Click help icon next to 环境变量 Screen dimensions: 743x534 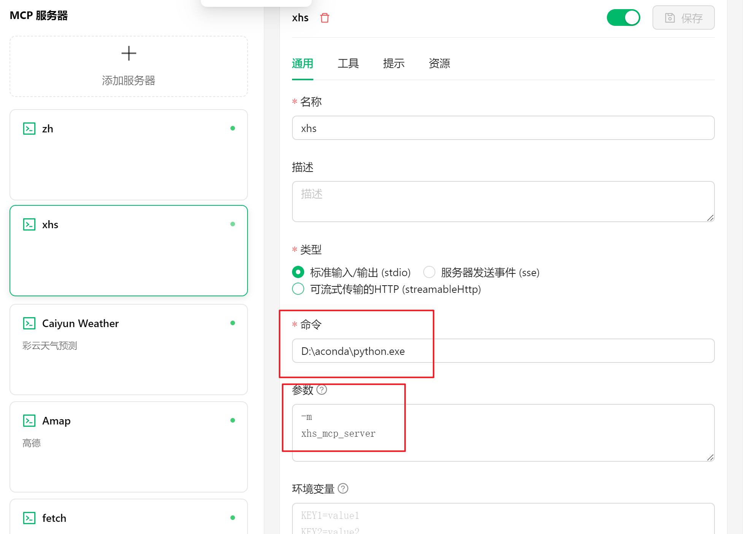click(343, 488)
